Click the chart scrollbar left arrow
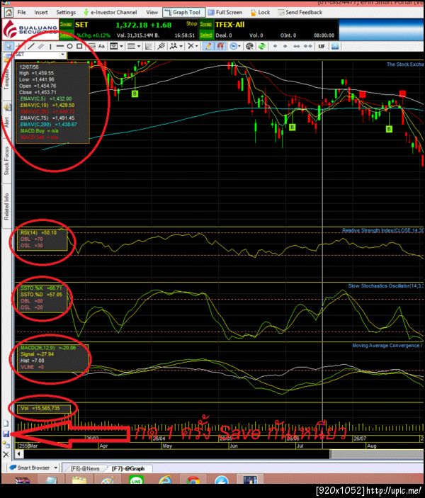The width and height of the screenshot is (425, 498). (19, 454)
